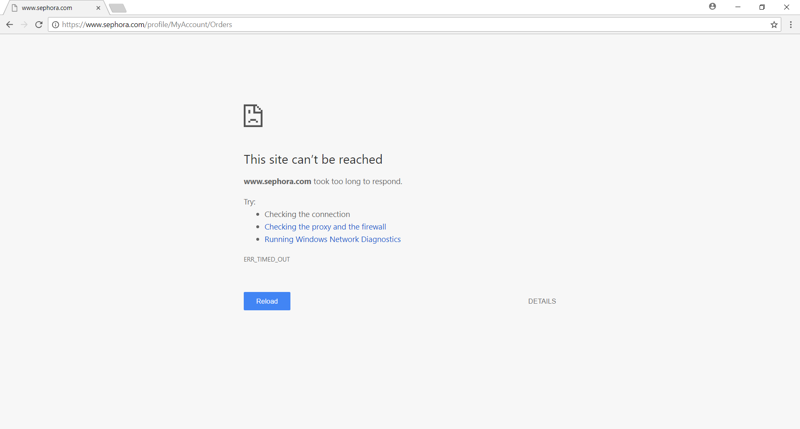Screen dimensions: 800x429
Task: Bookmark this page with the star icon
Action: point(774,25)
